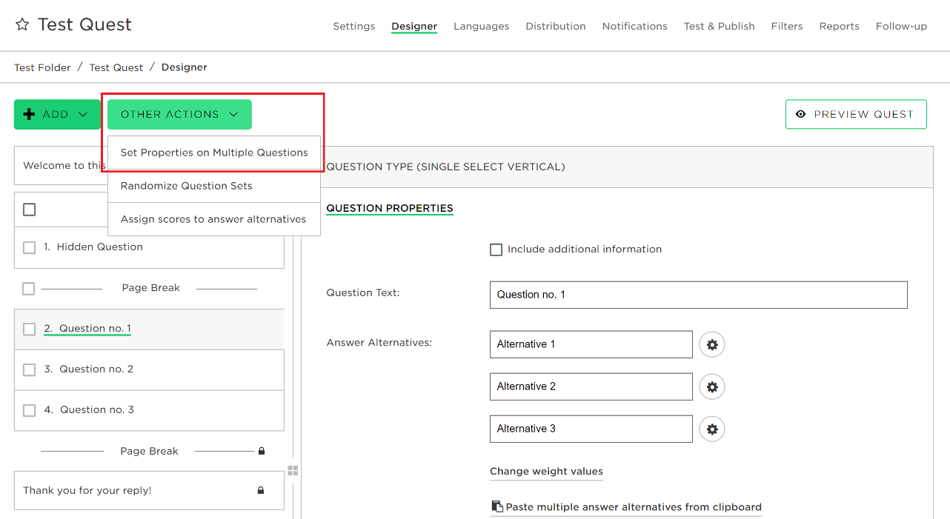Click the Preview Quest button
Viewport: 950px width, 519px height.
[x=856, y=114]
